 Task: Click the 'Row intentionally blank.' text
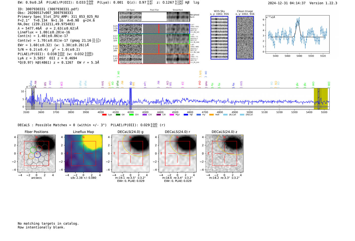tap(41, 227)
